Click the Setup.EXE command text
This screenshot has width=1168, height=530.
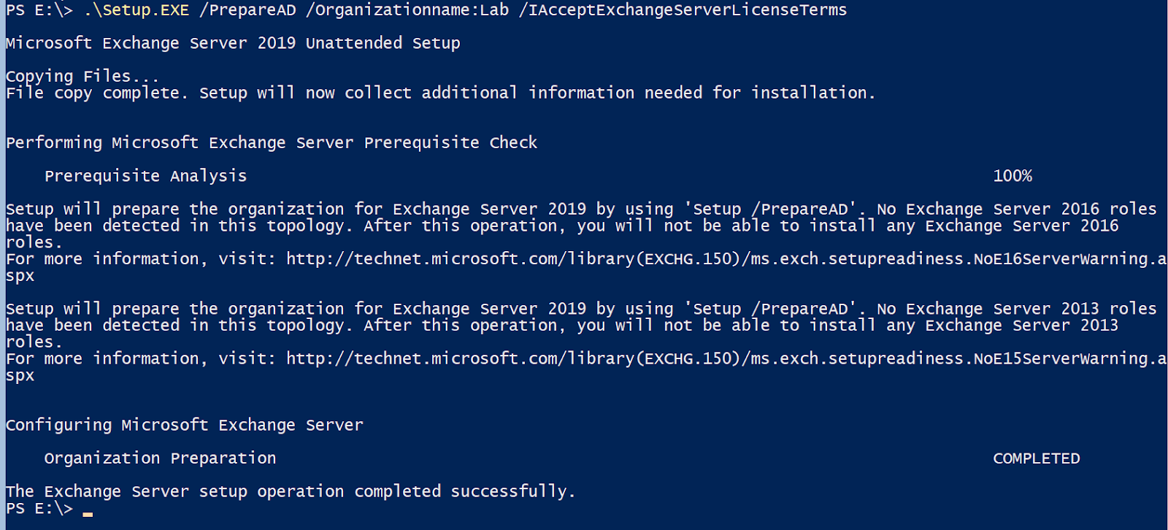click(x=137, y=10)
